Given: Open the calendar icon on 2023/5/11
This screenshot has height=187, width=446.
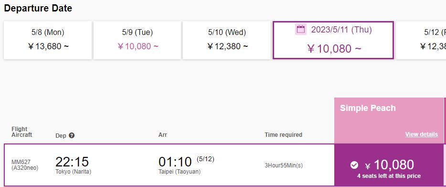Looking at the screenshot, I should click(x=301, y=29).
